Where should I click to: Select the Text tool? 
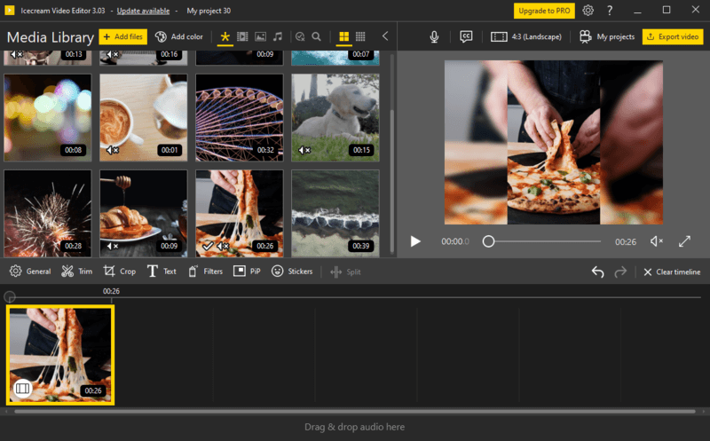click(x=162, y=272)
